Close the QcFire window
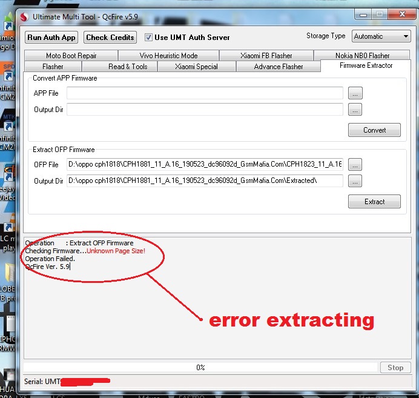Viewport: 419px width, 398px height. tap(402, 14)
